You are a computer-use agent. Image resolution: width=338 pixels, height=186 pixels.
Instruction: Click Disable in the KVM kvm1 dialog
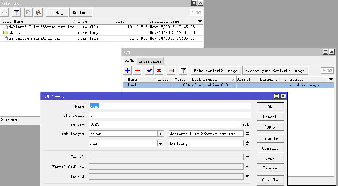[270, 138]
